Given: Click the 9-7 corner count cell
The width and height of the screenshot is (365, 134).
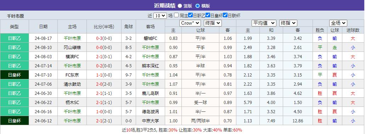Looking at the screenshot, I should (129, 75).
